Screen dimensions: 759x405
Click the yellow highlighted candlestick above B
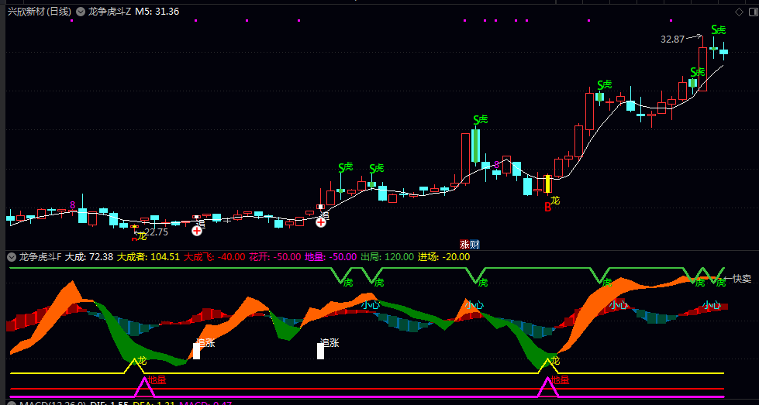tap(547, 184)
